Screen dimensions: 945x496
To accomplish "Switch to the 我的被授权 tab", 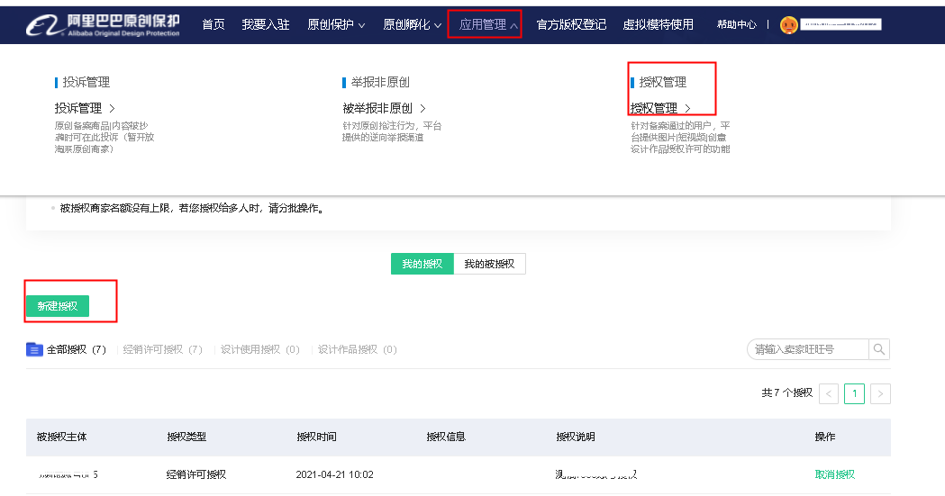I will tap(489, 264).
